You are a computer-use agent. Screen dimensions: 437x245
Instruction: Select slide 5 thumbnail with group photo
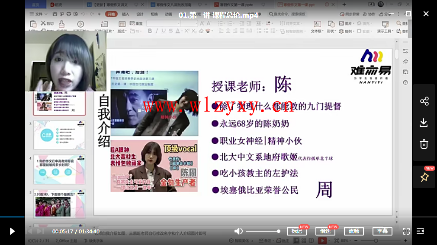coord(59,204)
